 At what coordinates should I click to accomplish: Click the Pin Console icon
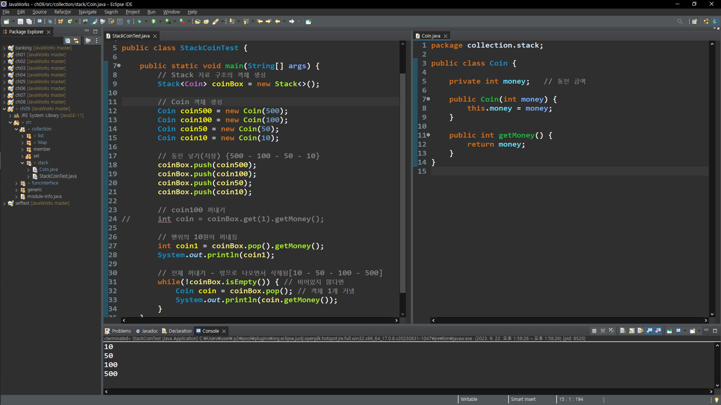coord(669,331)
